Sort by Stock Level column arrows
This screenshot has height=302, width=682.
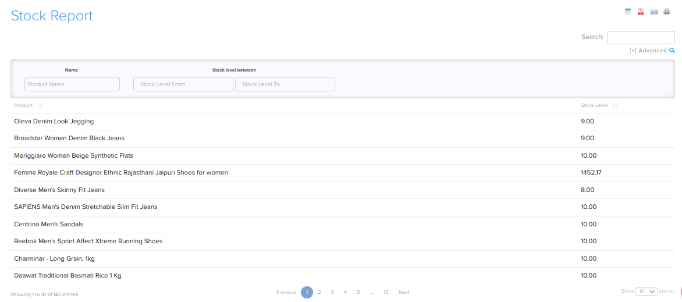615,105
